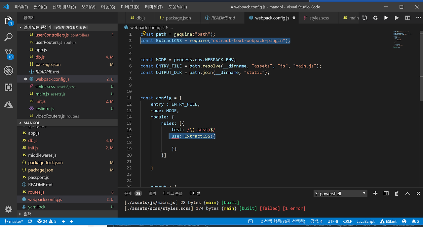Open the 터미널(T) menu
Viewport: 423px width, 227px height.
[x=154, y=7]
